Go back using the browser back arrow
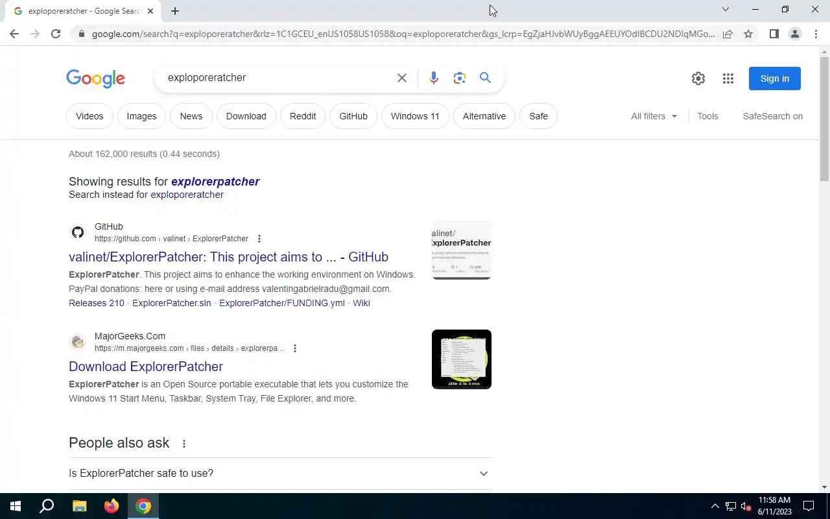This screenshot has width=830, height=519. 14,34
